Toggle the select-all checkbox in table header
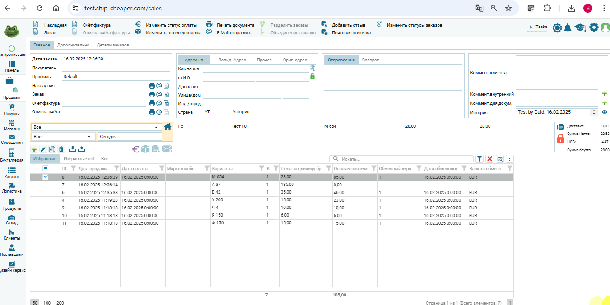The height and width of the screenshot is (305, 610). point(45,168)
